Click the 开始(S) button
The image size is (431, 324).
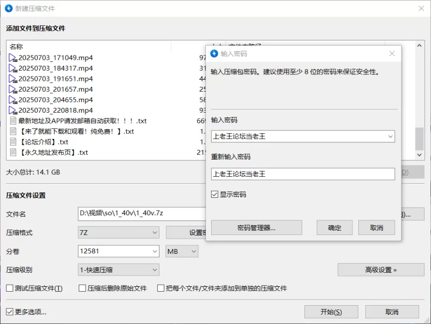tap(331, 312)
